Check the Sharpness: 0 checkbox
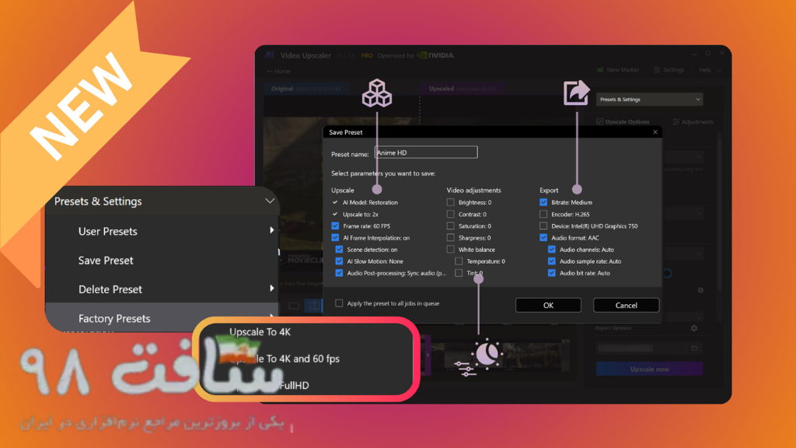 (x=450, y=238)
